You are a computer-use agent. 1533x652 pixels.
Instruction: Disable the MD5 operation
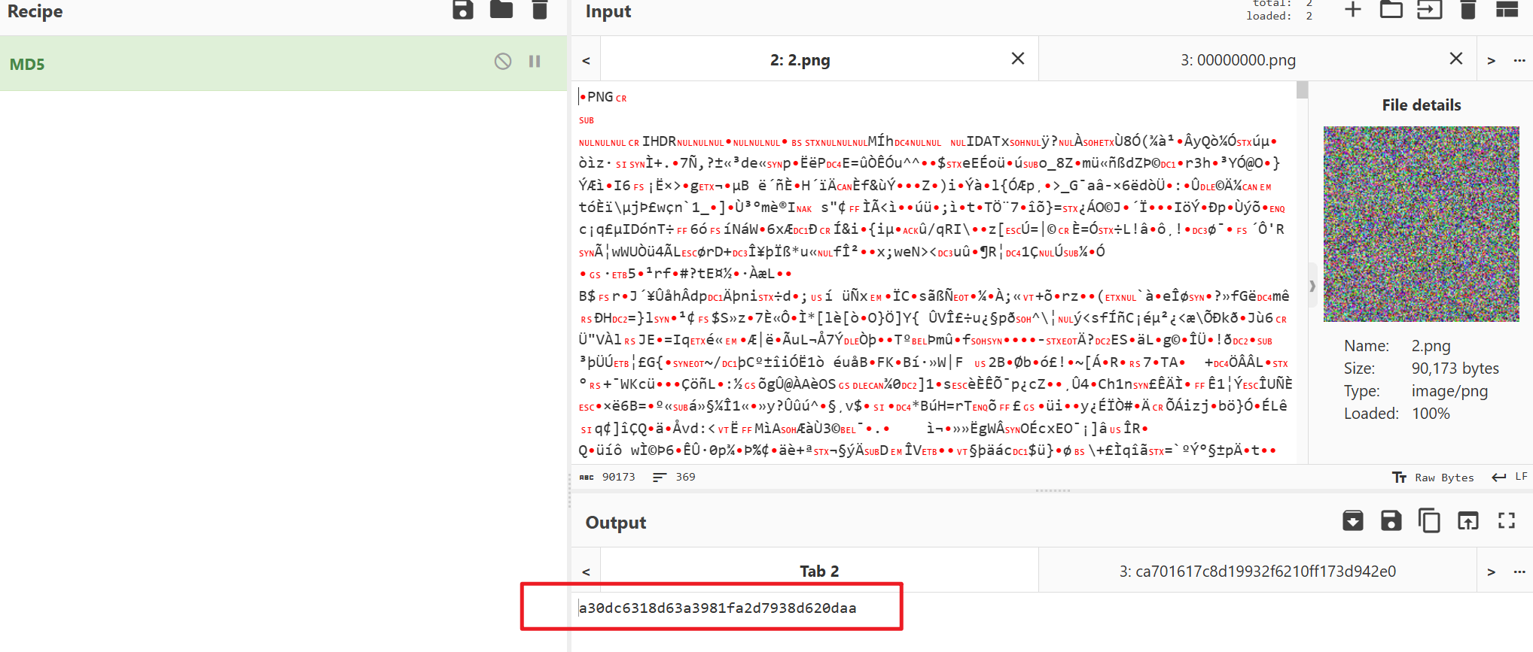click(x=503, y=62)
